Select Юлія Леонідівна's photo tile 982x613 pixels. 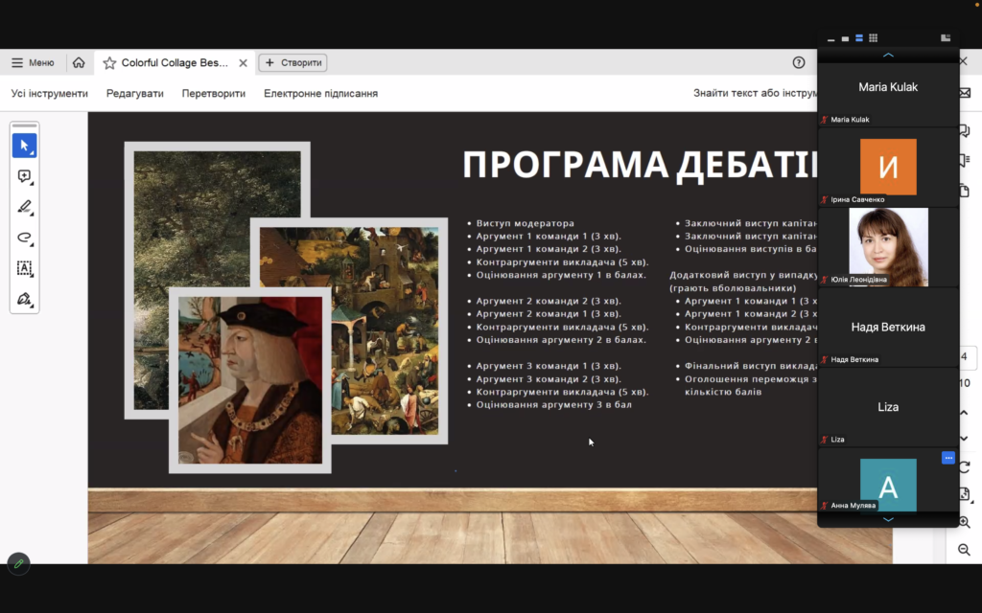coord(888,247)
